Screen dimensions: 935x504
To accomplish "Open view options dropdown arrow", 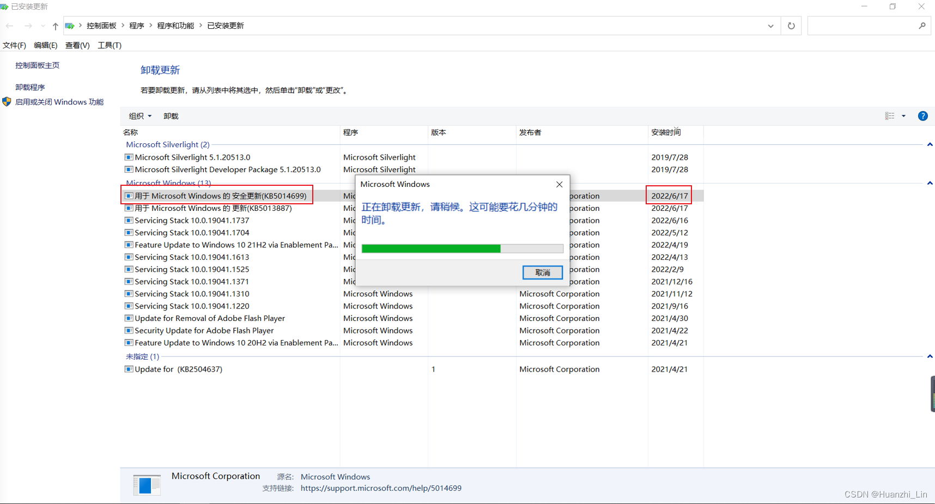I will coord(903,116).
